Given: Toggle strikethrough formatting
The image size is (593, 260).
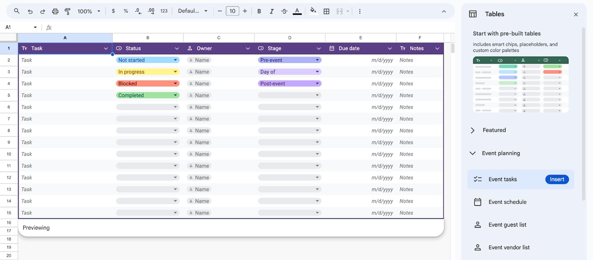Looking at the screenshot, I should 284,11.
